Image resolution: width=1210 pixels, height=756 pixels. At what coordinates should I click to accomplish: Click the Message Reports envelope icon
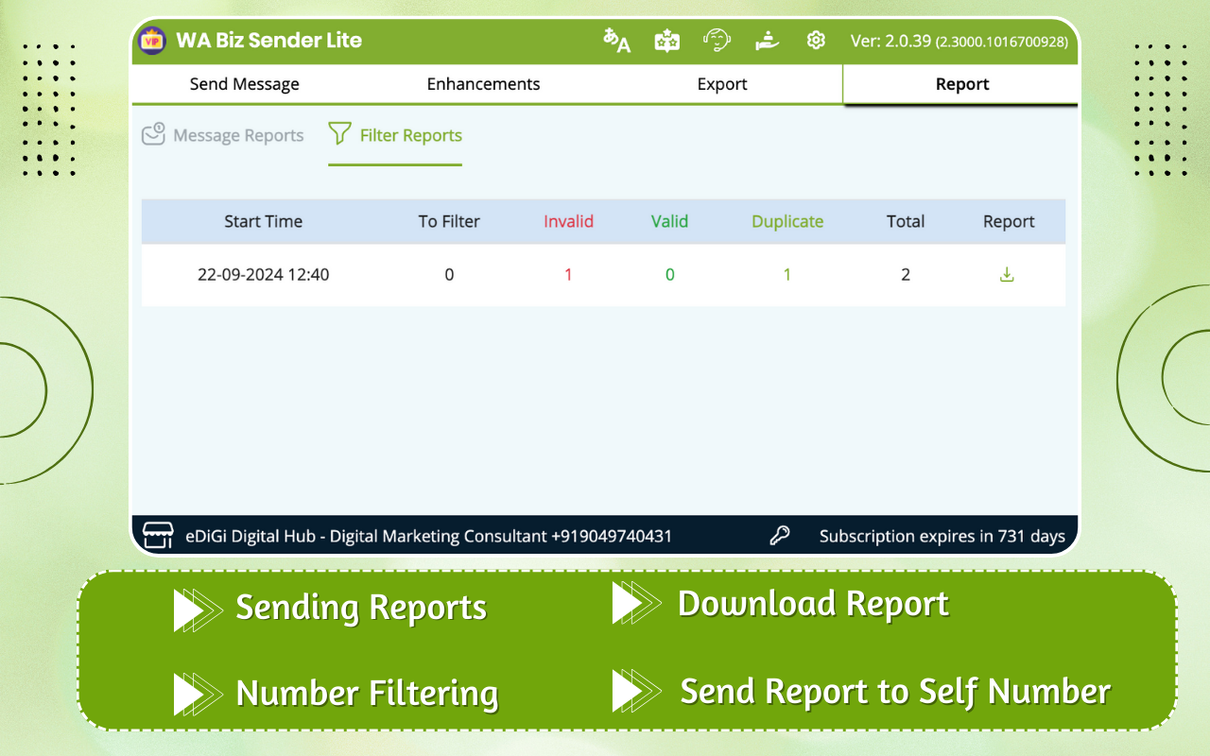[153, 134]
